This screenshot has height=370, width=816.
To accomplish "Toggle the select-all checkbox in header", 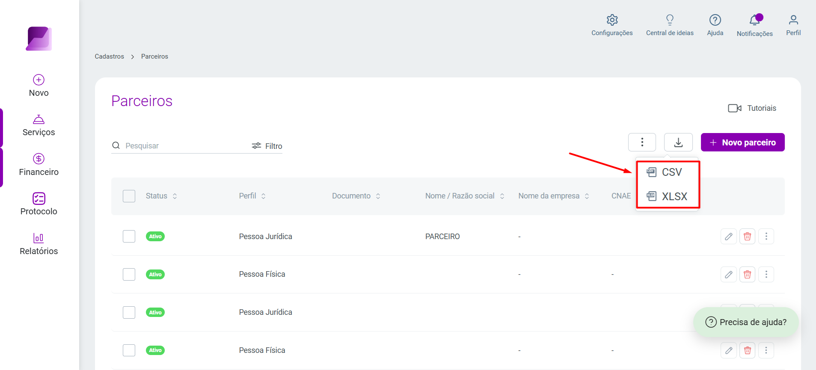I will 129,196.
